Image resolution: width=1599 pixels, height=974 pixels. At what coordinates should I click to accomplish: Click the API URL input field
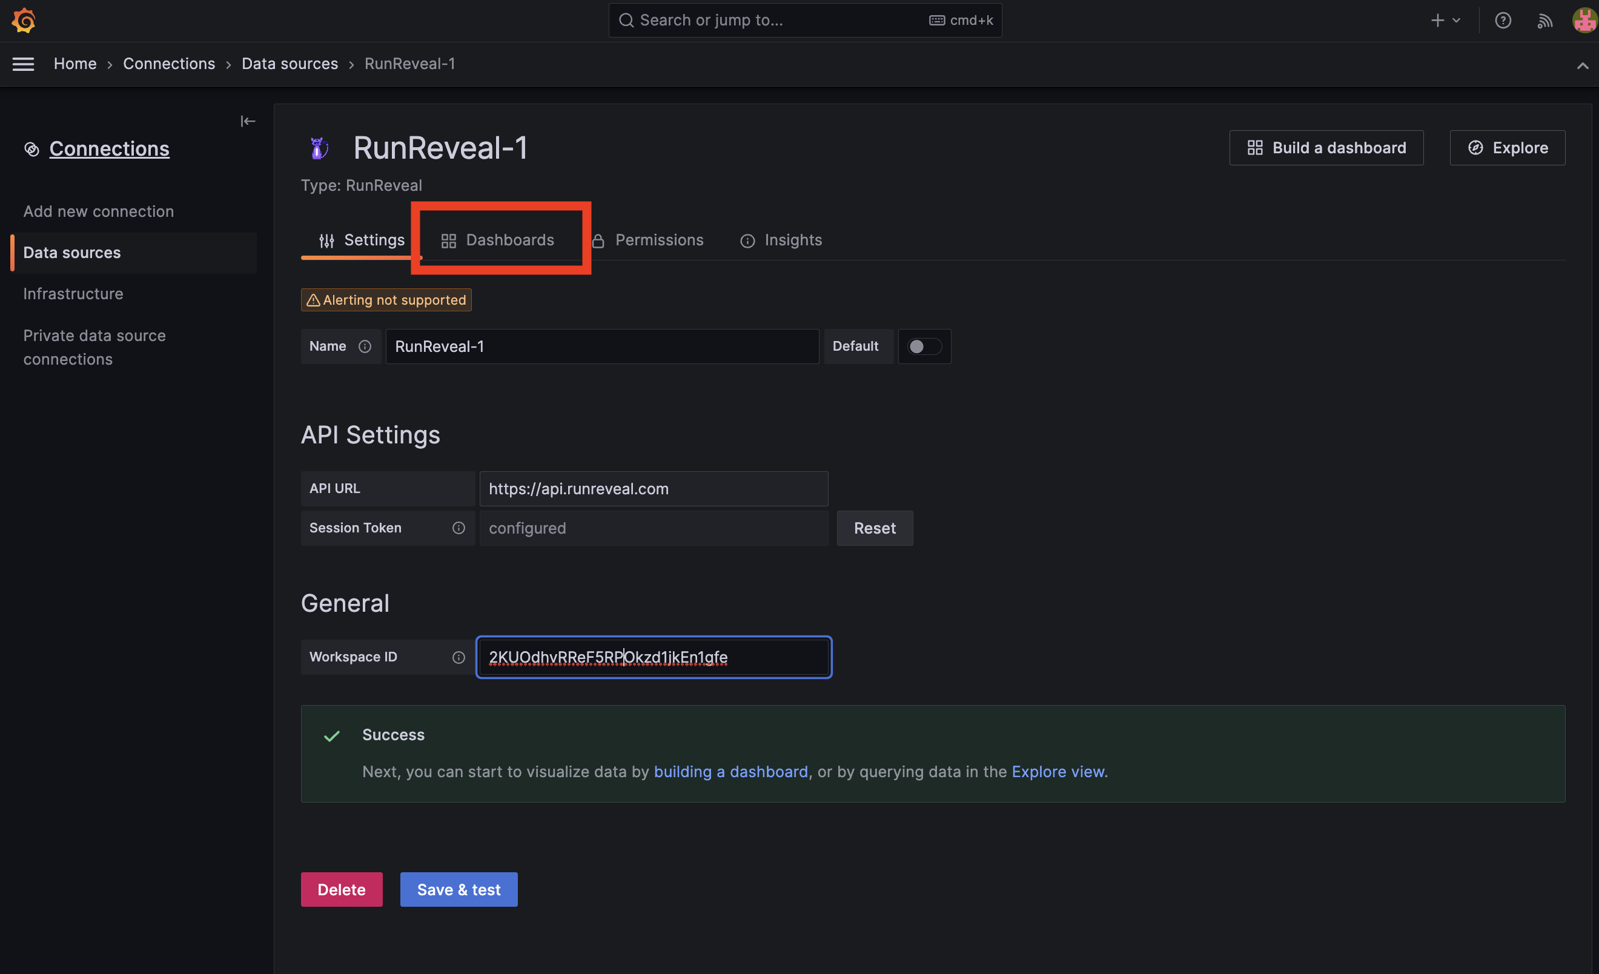[x=653, y=489]
